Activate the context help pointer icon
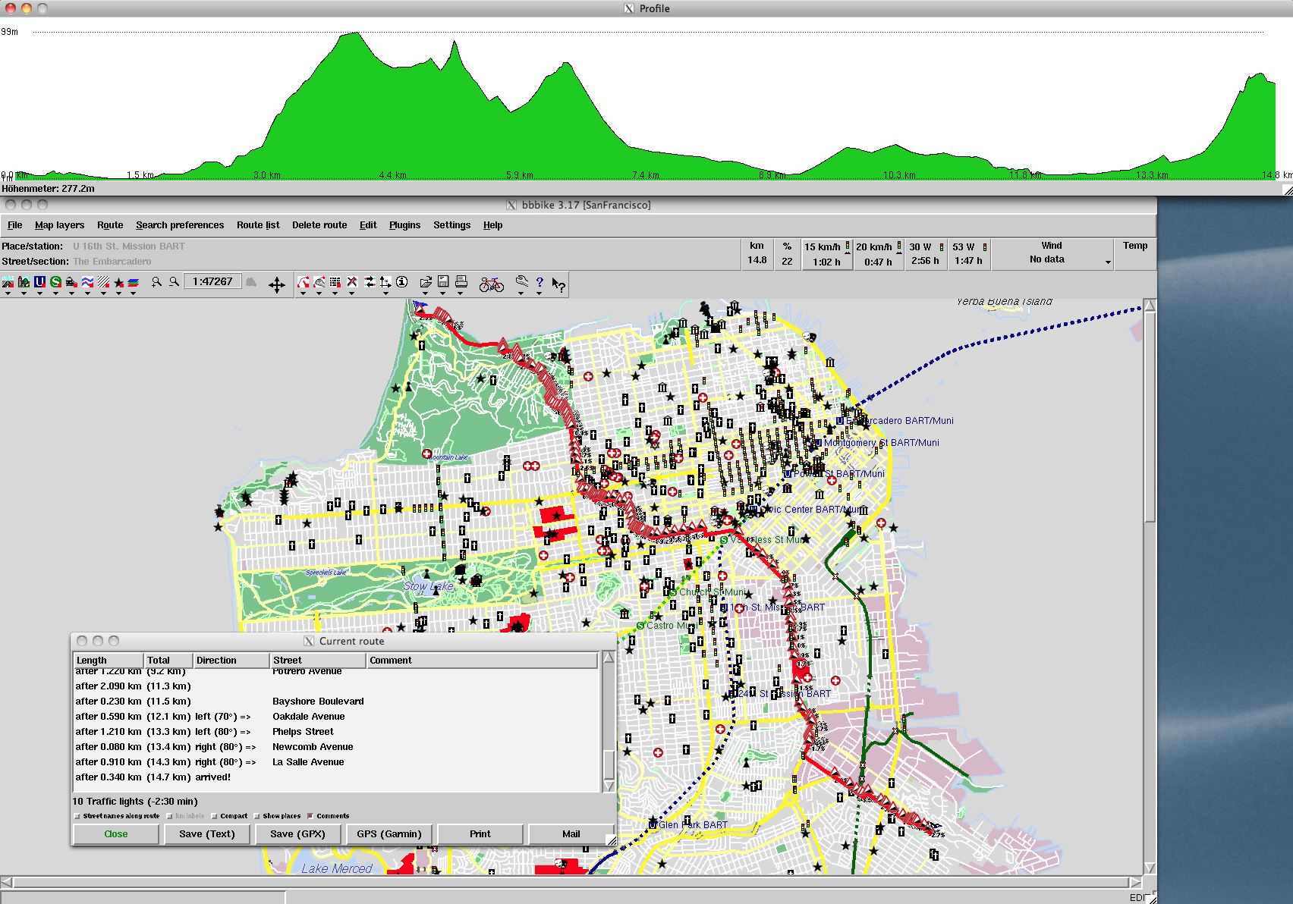 coord(558,284)
